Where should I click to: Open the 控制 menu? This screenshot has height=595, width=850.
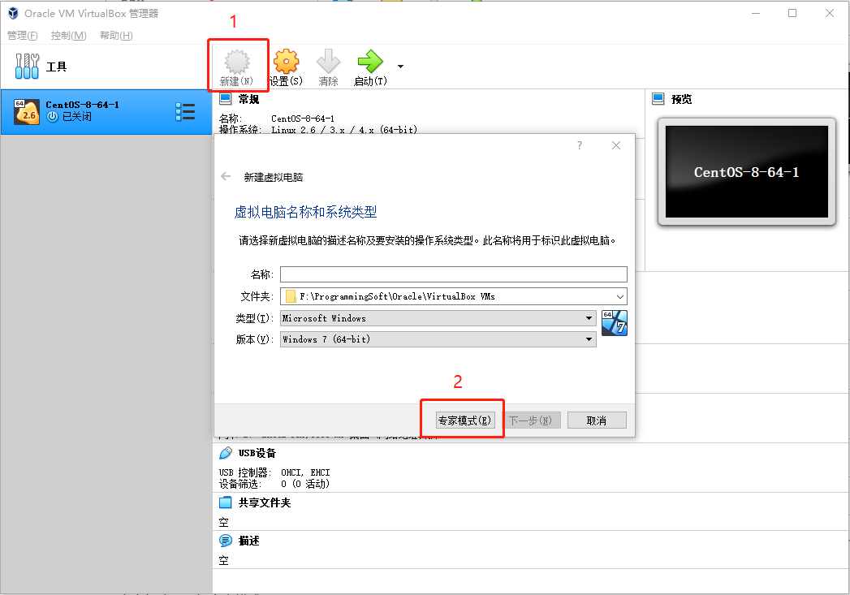(x=69, y=35)
